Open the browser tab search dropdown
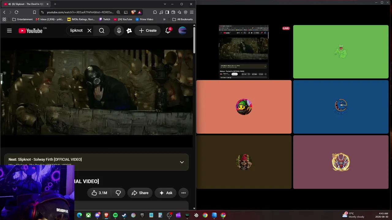The image size is (392, 220). [x=165, y=4]
